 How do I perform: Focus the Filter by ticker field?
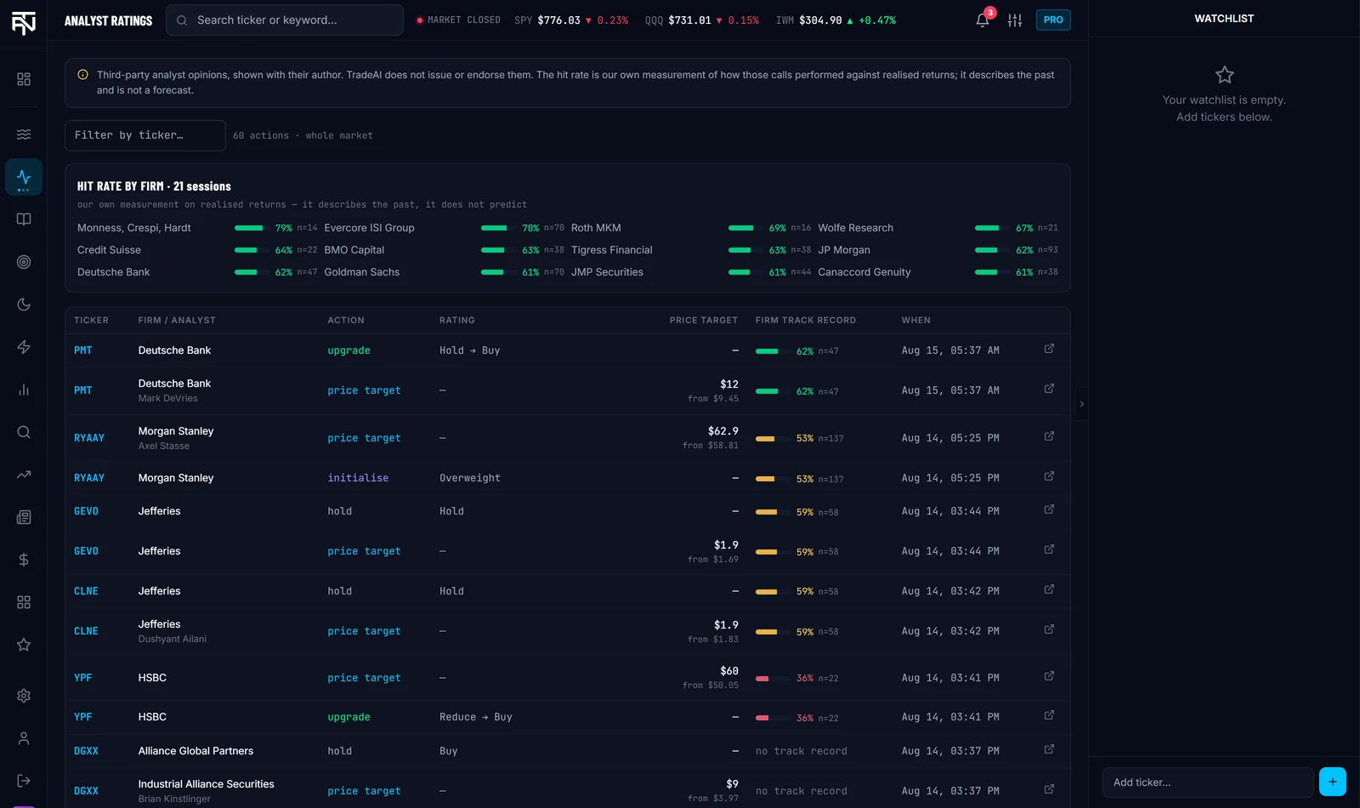point(145,135)
